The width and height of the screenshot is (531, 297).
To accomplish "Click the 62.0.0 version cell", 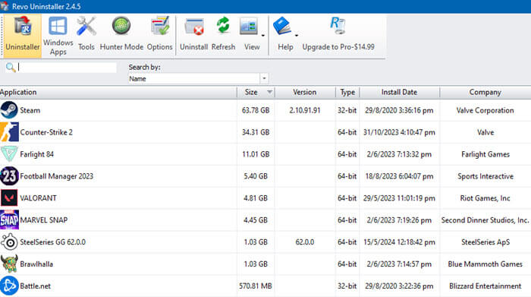I will point(305,242).
